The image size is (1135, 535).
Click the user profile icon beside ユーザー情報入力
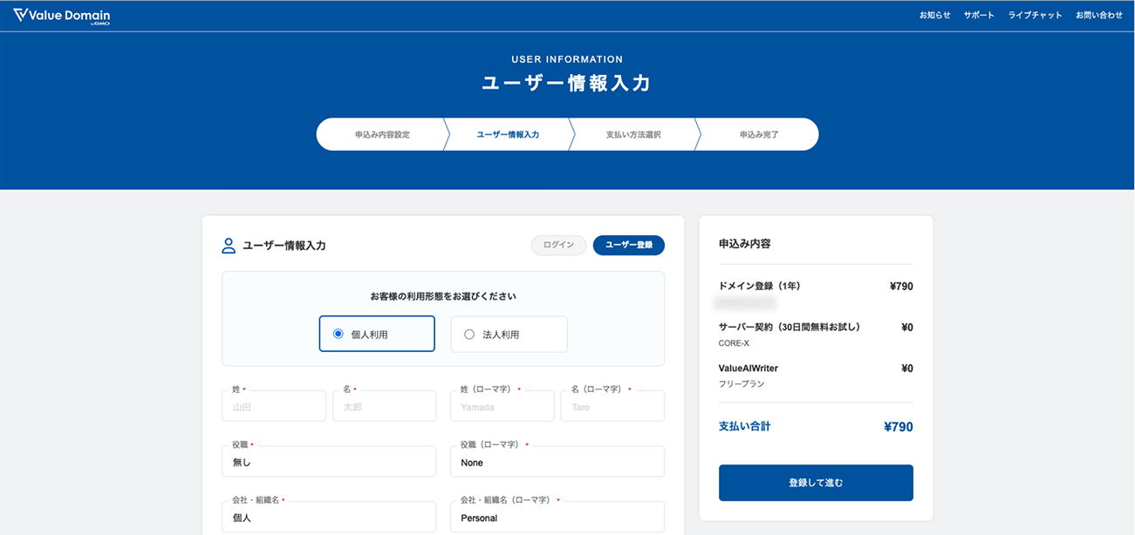(x=229, y=246)
